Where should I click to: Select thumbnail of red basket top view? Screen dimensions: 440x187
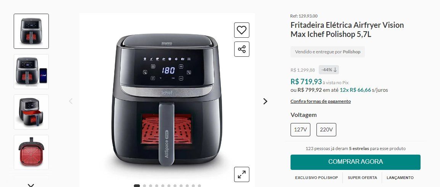coord(31,152)
